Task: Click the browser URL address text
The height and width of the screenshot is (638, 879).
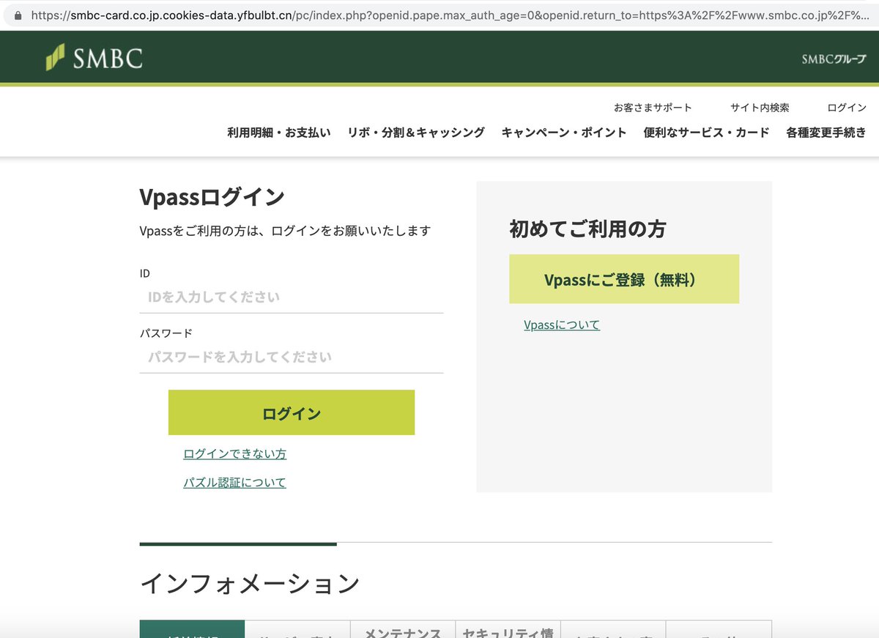Action: pyautogui.click(x=450, y=14)
